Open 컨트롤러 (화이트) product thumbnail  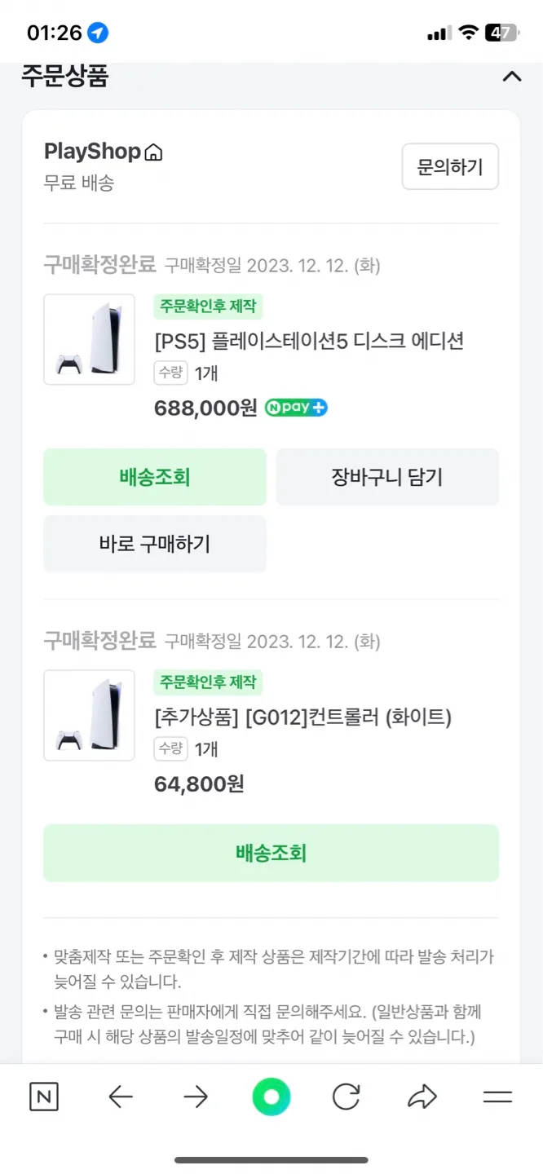click(x=89, y=715)
